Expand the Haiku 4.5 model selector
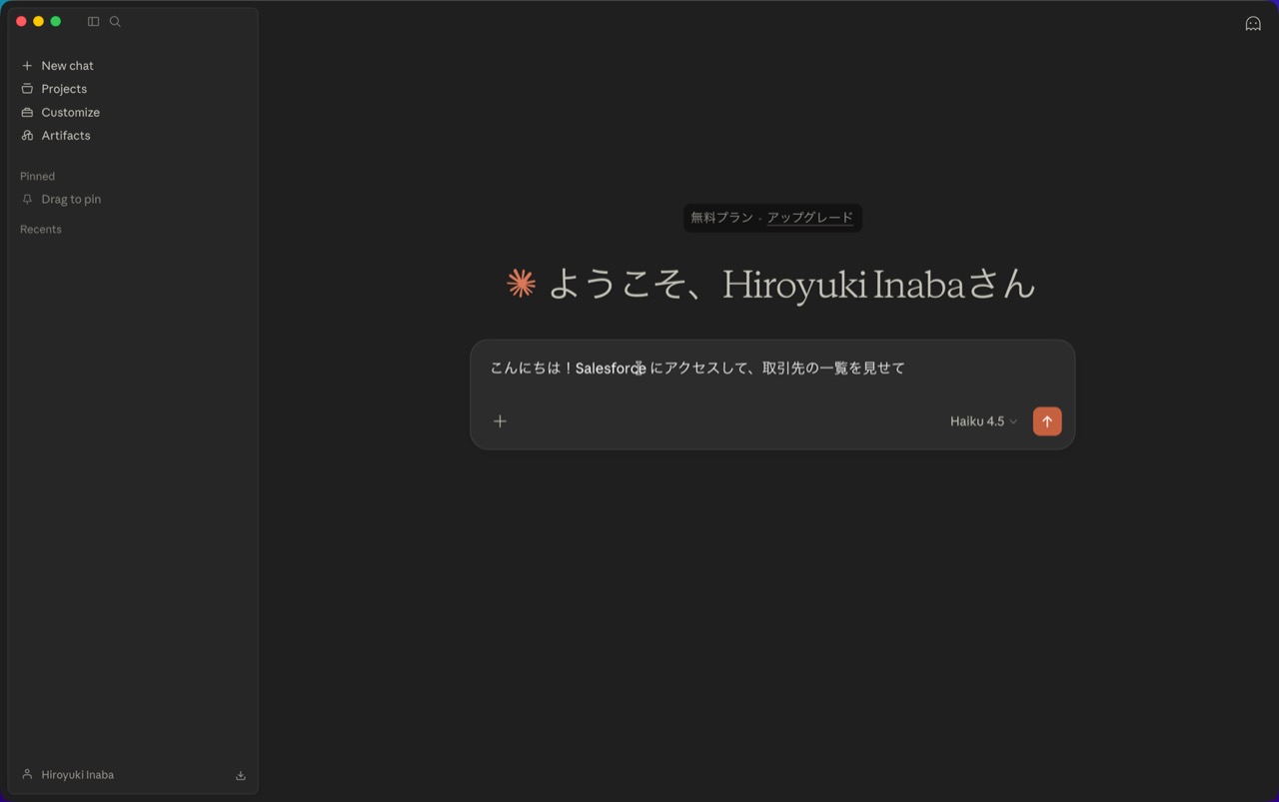This screenshot has height=802, width=1279. click(983, 421)
